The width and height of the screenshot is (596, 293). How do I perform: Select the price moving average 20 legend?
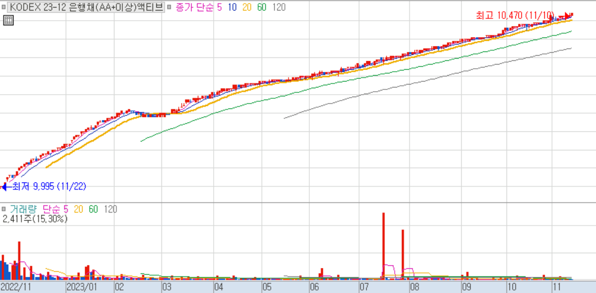coord(247,7)
